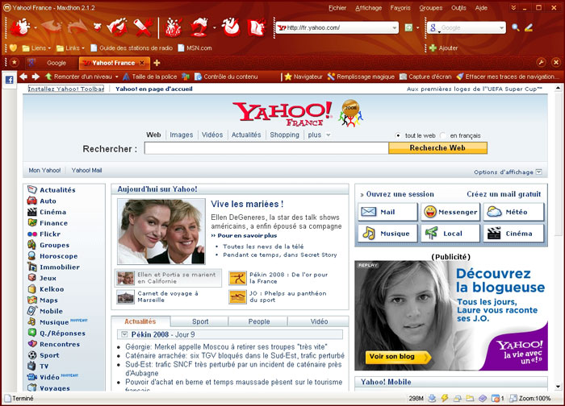This screenshot has height=406, width=565.
Task: Expand Options d'affichage dropdown
Action: click(x=538, y=172)
